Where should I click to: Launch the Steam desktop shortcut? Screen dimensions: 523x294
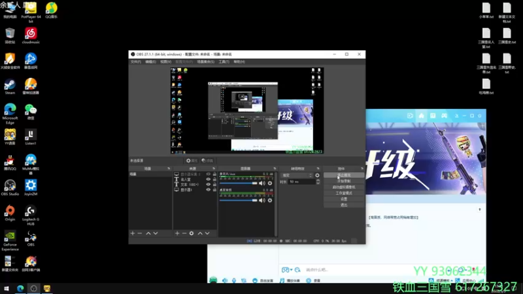coord(10,86)
